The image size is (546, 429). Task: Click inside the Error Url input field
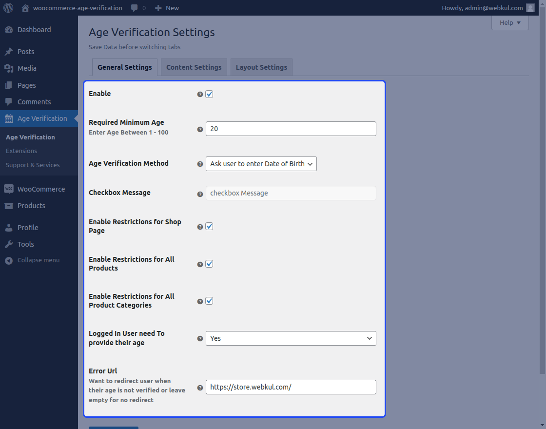(291, 387)
